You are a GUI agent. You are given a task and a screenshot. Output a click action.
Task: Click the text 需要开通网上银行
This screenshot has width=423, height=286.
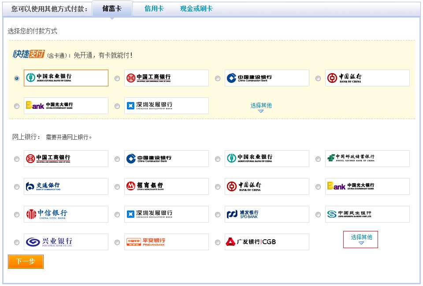tap(69, 137)
